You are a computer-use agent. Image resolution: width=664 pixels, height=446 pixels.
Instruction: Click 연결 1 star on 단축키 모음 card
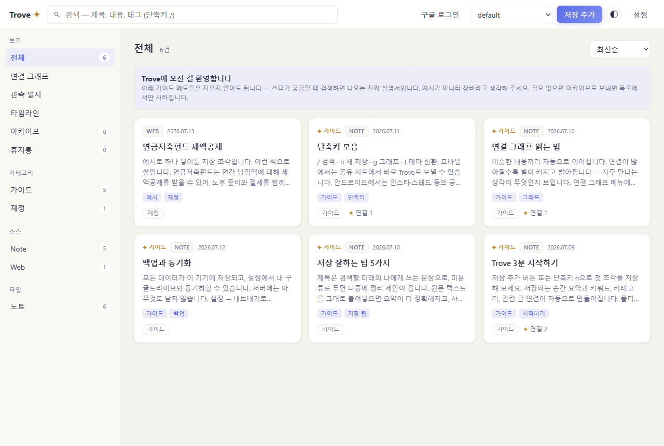[361, 213]
